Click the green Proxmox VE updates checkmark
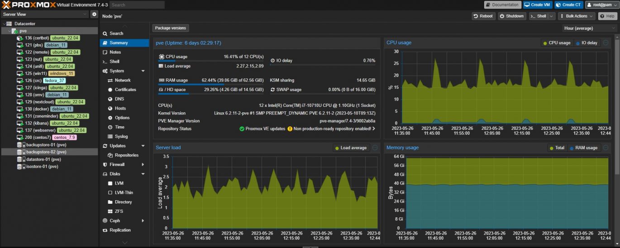This screenshot has width=620, height=248. point(242,129)
